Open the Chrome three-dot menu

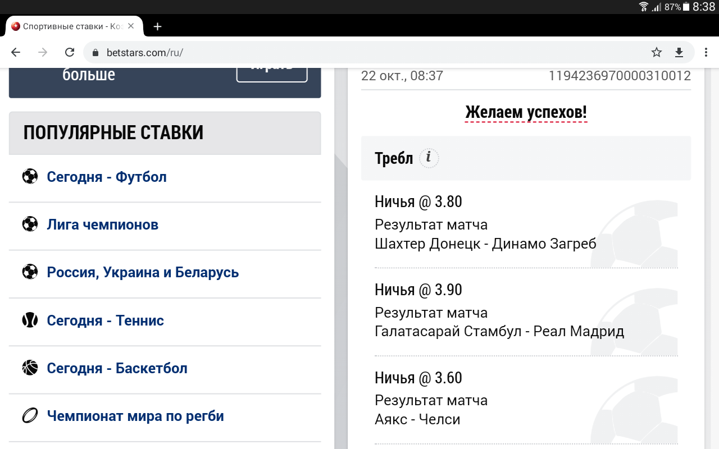[706, 52]
